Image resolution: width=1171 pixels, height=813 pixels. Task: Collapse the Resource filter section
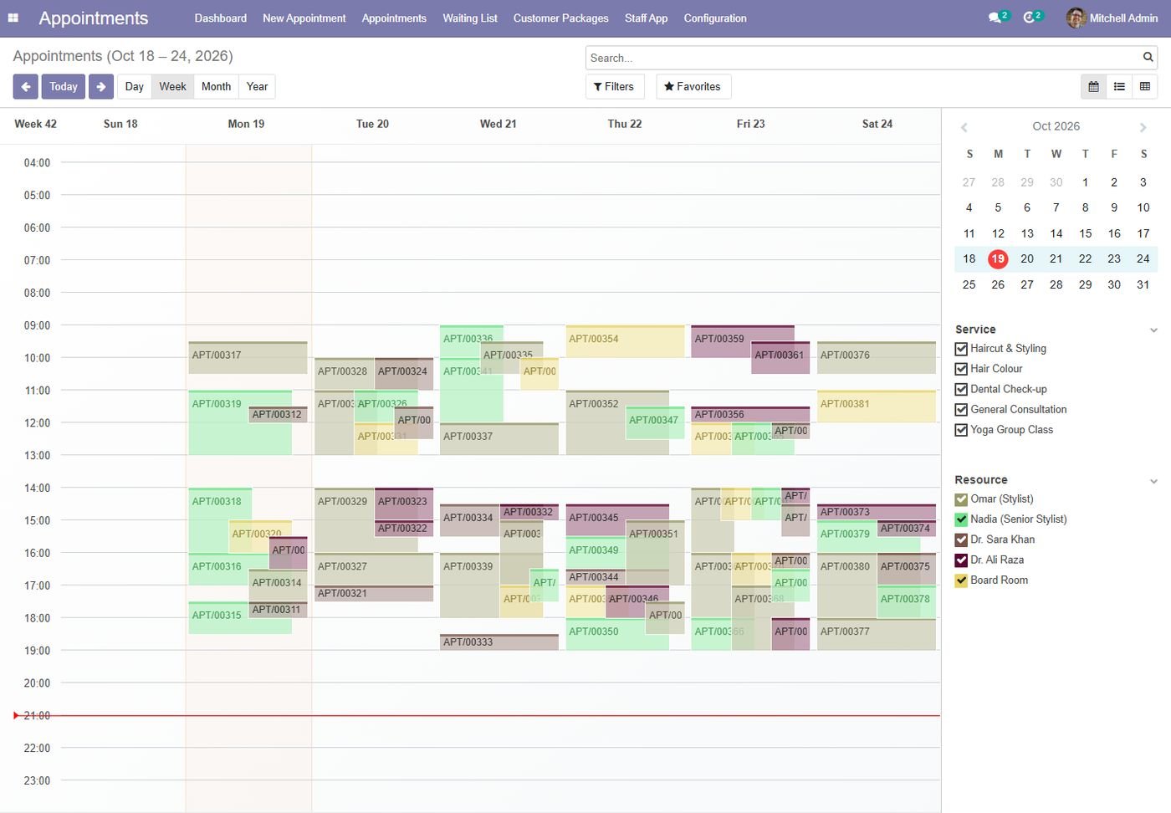tap(1153, 481)
